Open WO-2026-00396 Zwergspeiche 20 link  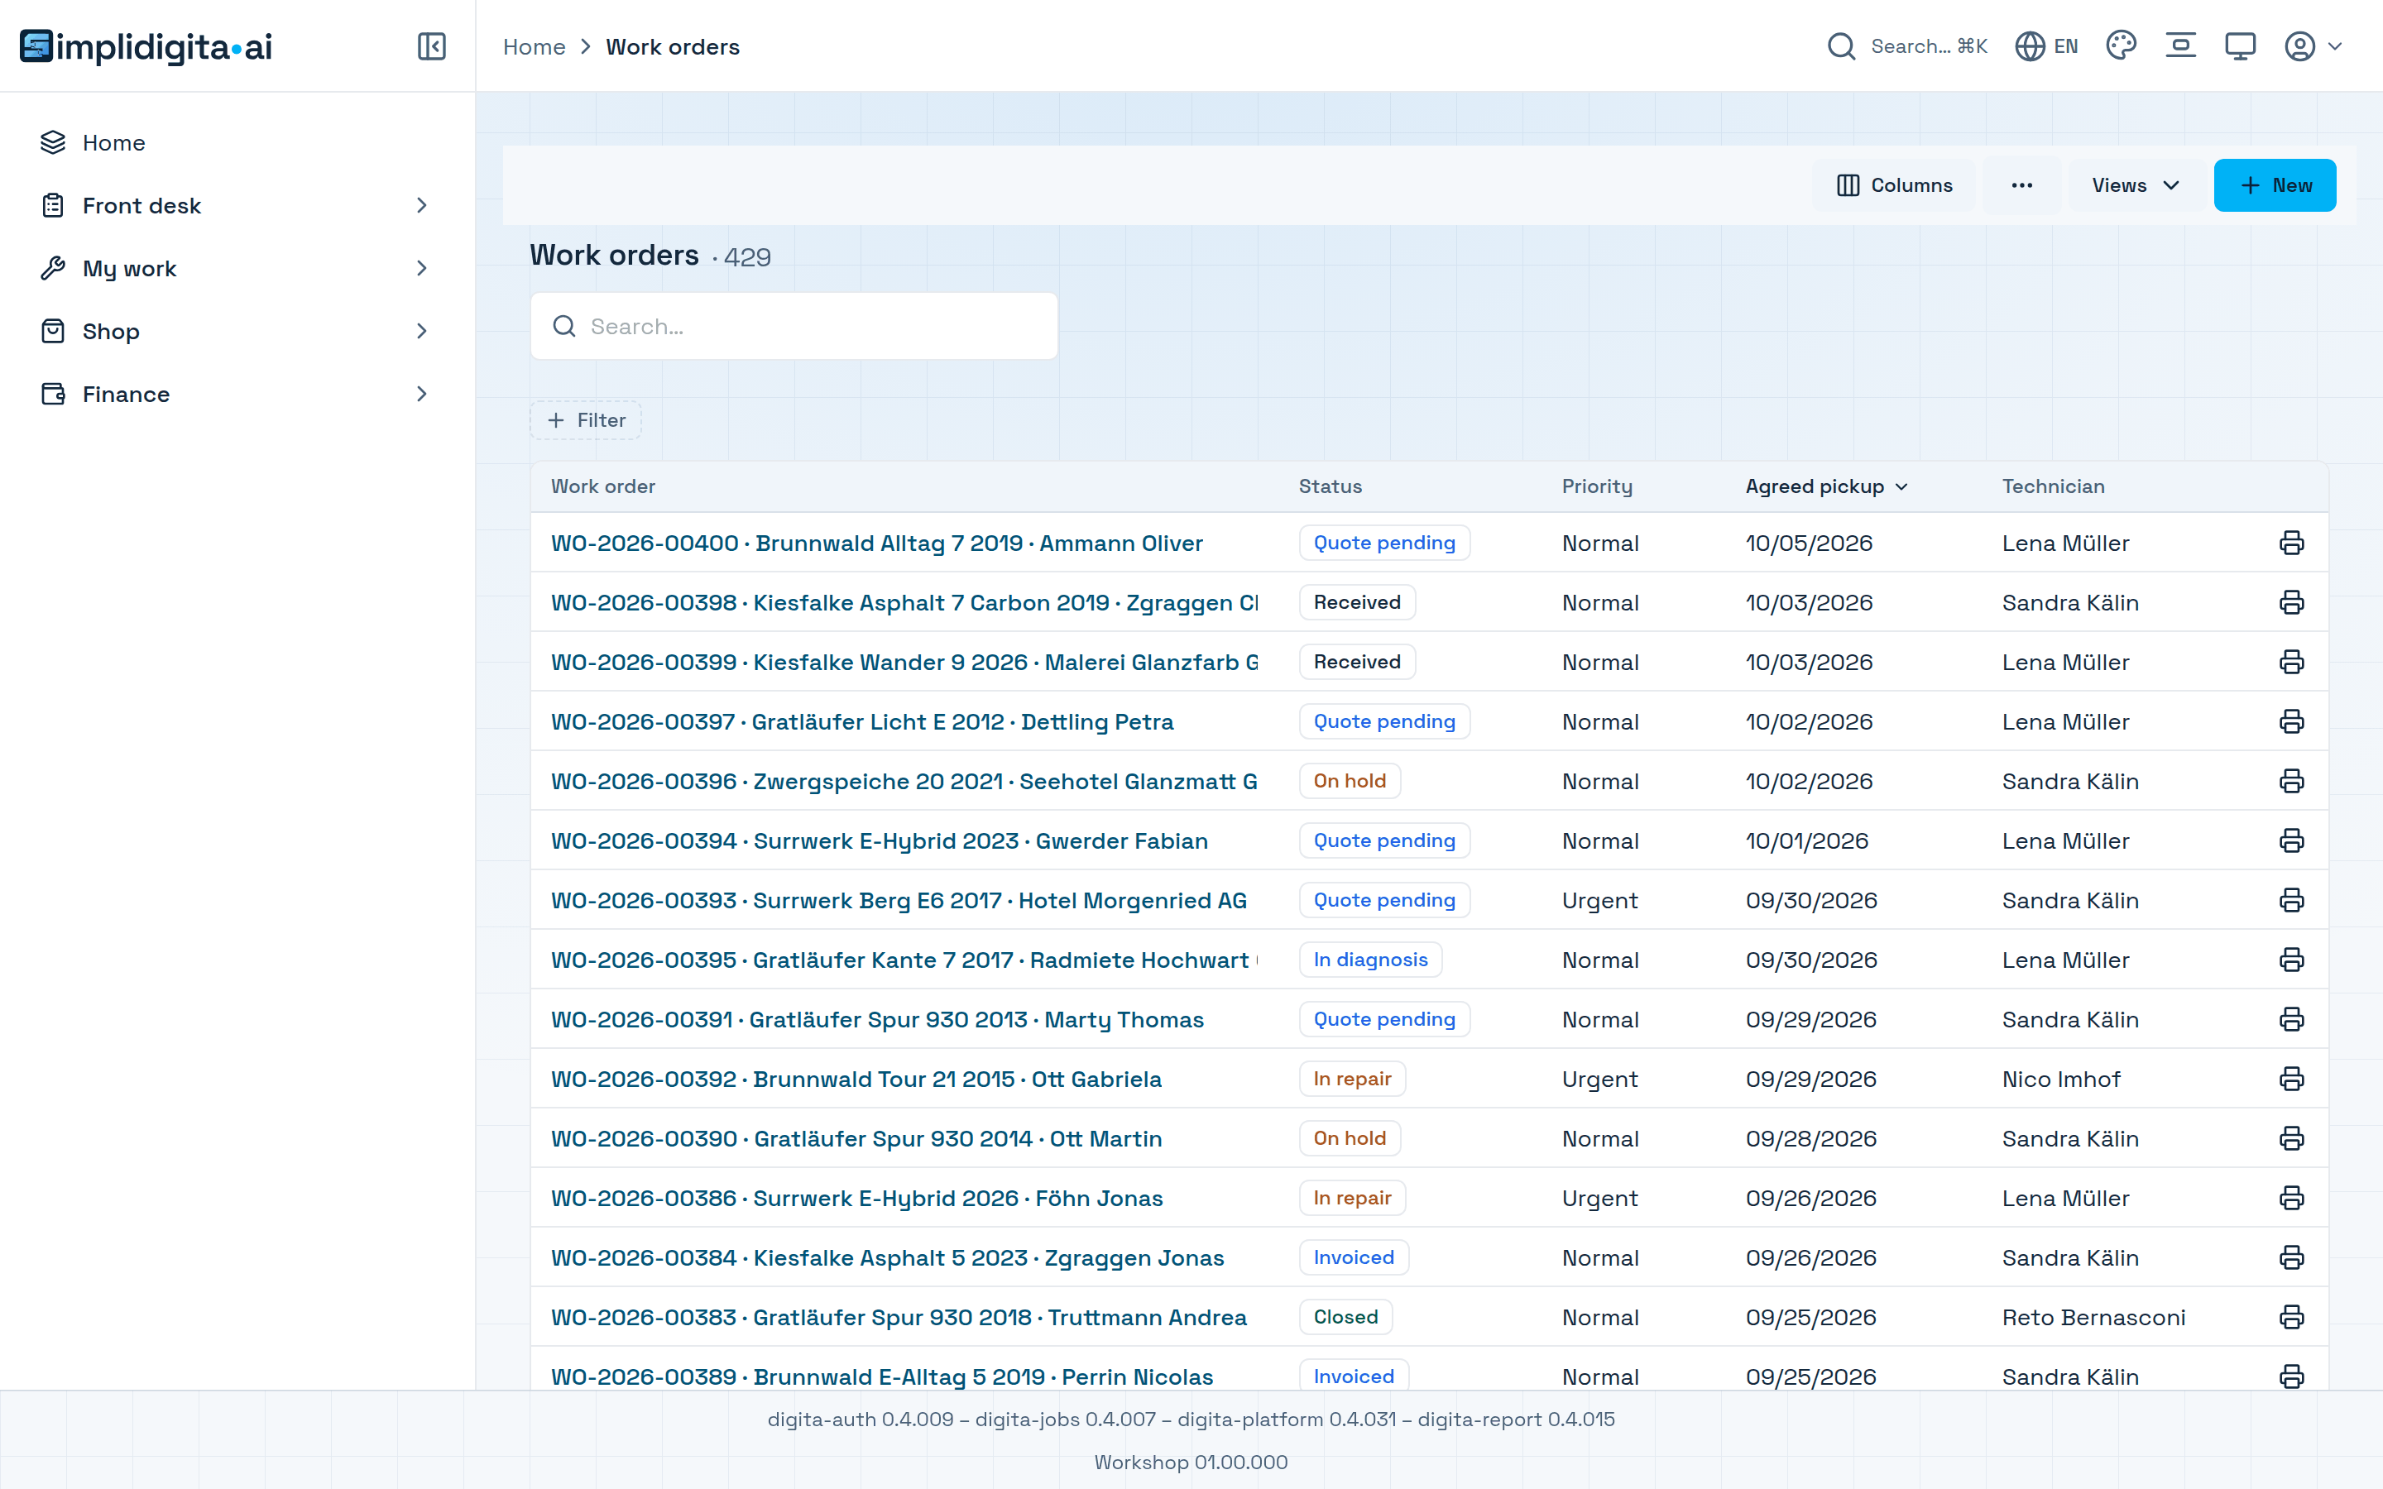(x=904, y=781)
